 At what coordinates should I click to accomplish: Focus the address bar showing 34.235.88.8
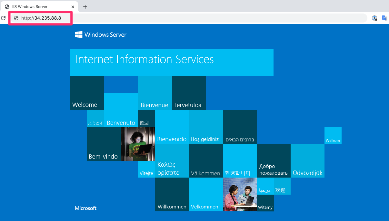(189, 18)
